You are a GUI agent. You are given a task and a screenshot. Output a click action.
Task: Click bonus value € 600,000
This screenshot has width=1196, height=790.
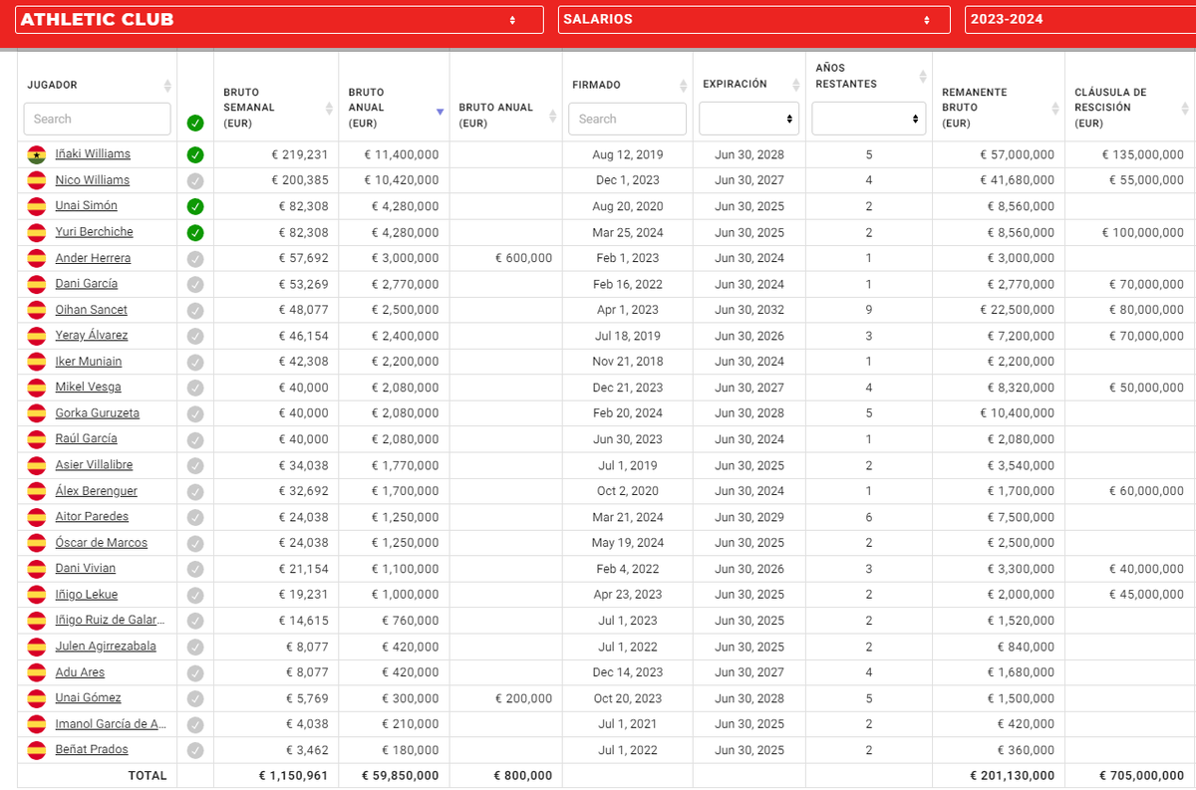coord(523,258)
